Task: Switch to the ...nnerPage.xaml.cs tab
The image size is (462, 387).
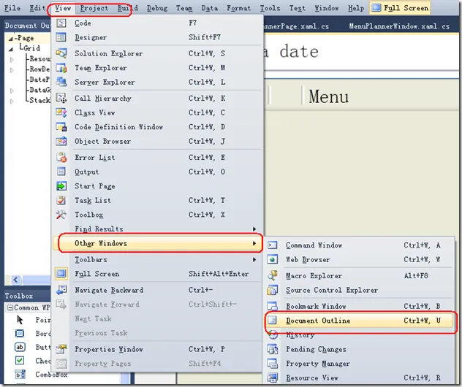Action: [296, 26]
